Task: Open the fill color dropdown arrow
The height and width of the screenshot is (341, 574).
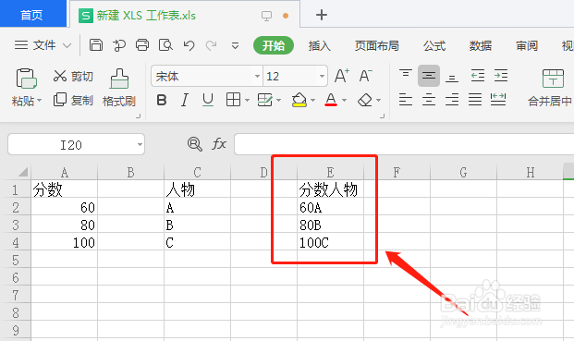Action: click(x=312, y=100)
